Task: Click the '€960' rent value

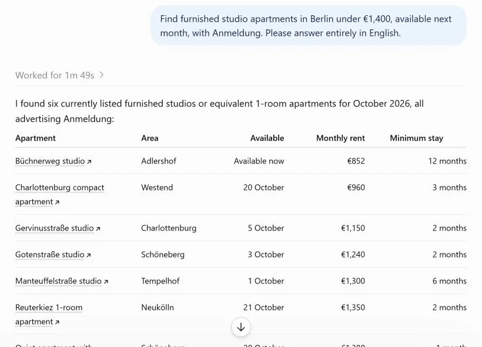Action: 356,188
